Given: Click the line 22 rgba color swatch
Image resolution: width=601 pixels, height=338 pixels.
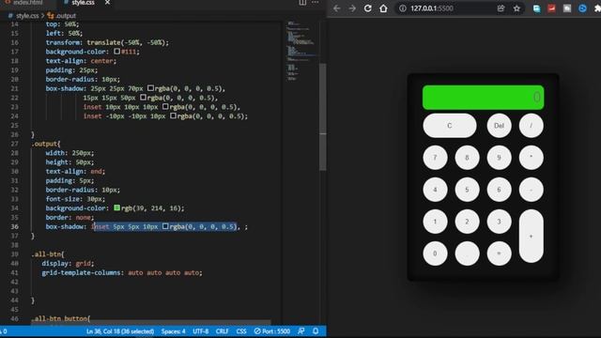Looking at the screenshot, I should 143,97.
